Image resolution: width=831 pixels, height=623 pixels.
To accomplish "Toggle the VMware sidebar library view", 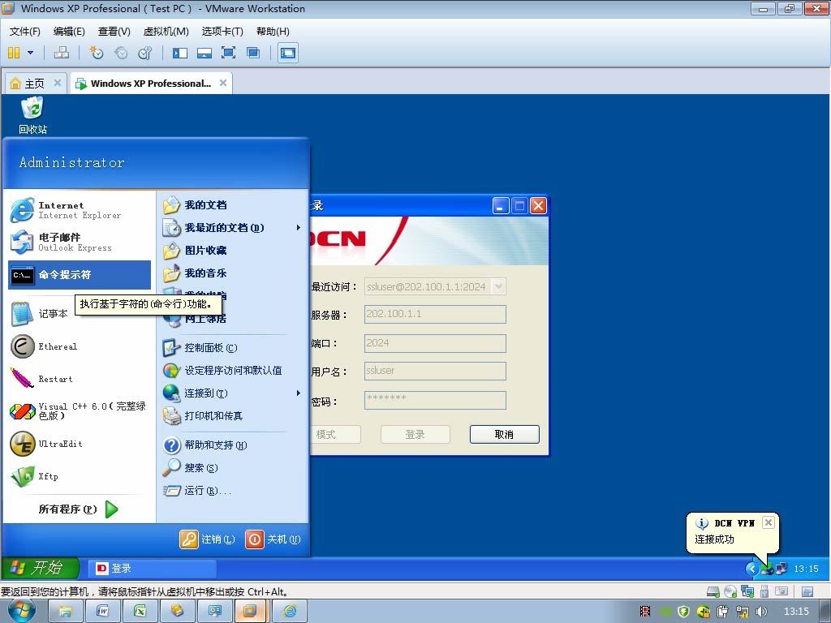I will tap(180, 53).
